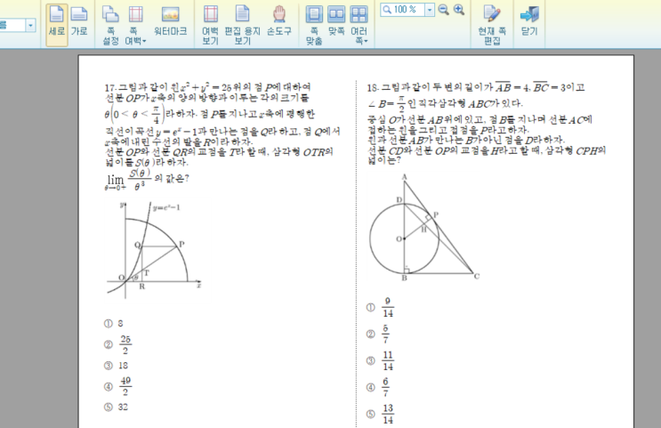The width and height of the screenshot is (661, 428).
Task: Click the circle-and-triangle figure for problem 18
Action: coord(423,228)
